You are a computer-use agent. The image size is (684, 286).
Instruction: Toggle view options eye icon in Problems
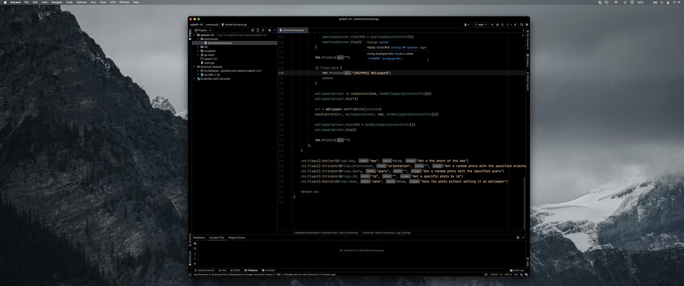pyautogui.click(x=195, y=244)
